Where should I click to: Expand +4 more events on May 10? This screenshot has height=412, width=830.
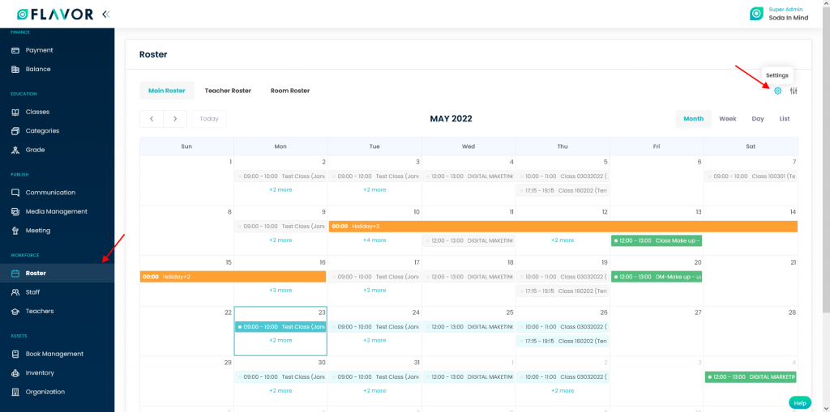pos(374,240)
